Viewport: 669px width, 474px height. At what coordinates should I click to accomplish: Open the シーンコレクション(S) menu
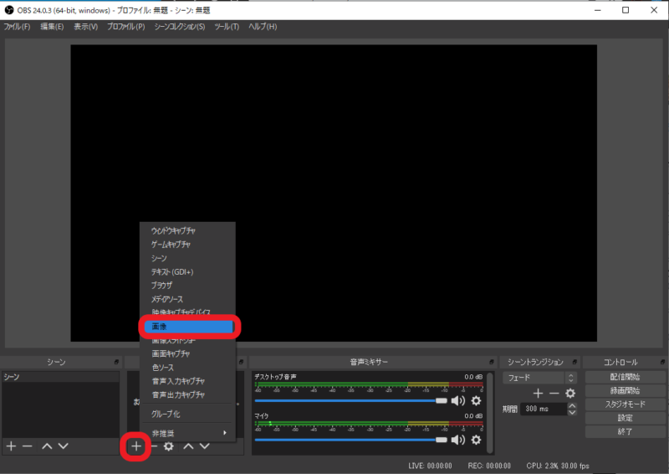coord(180,27)
